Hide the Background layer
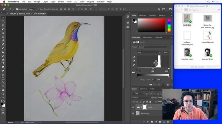This screenshot has height=124, width=222. 133,113
